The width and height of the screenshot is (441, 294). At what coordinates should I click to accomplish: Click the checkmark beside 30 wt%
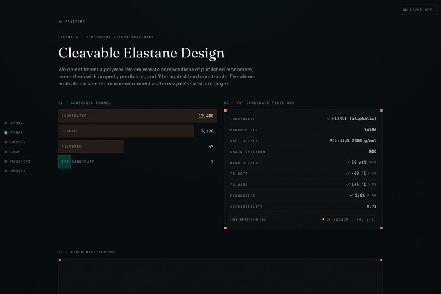tap(348, 163)
